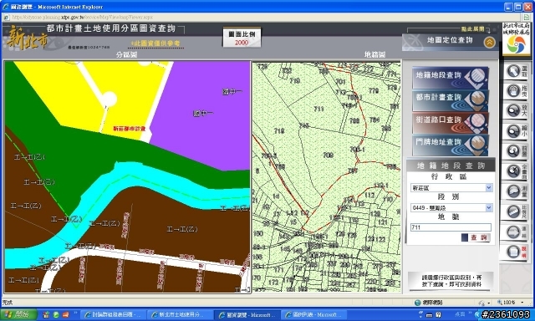Open the 行政區 district dropdown
Viewport: 535px width, 321px height.
point(488,187)
